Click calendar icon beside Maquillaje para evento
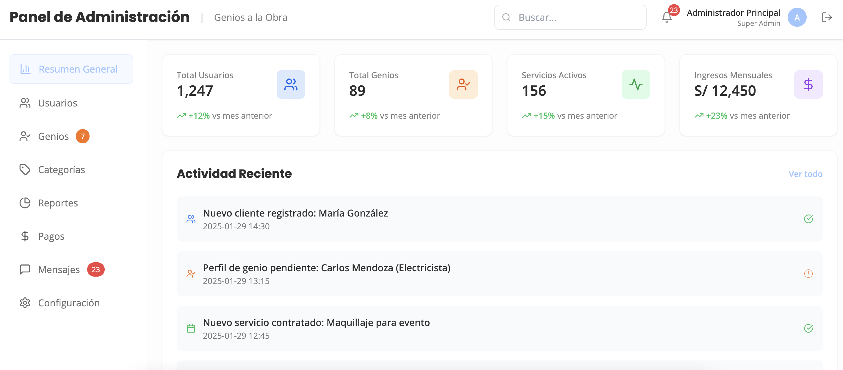Screen dimensions: 843x370 191,328
